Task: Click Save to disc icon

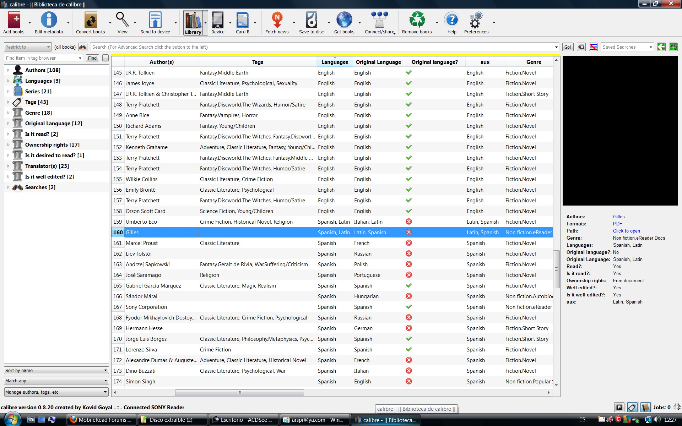Action: tap(311, 20)
